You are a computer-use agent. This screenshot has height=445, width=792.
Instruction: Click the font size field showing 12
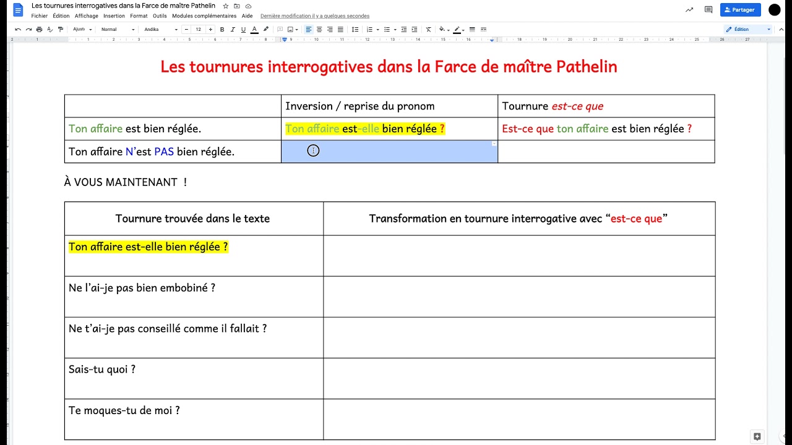click(198, 29)
